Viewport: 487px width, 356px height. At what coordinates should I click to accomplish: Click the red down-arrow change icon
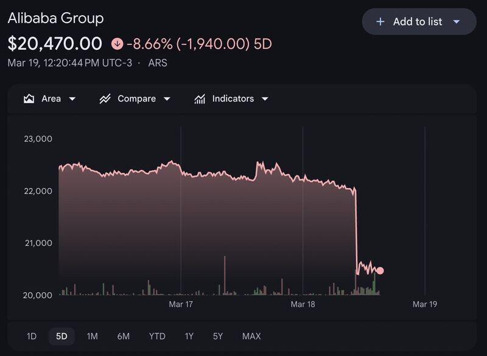[117, 44]
